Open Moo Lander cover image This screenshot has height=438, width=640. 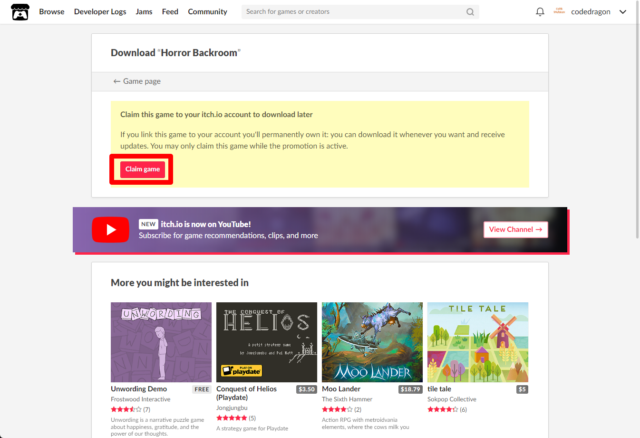pyautogui.click(x=372, y=342)
